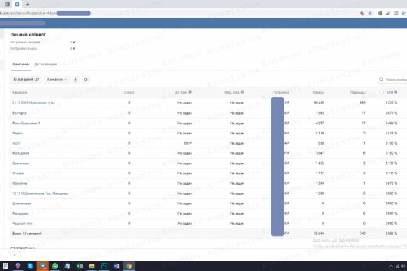
Task: Open WhatsApp from the taskbar
Action: coord(55,266)
